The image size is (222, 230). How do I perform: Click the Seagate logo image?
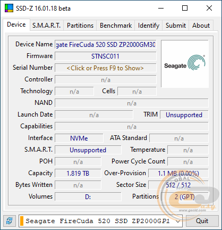pos(185,64)
